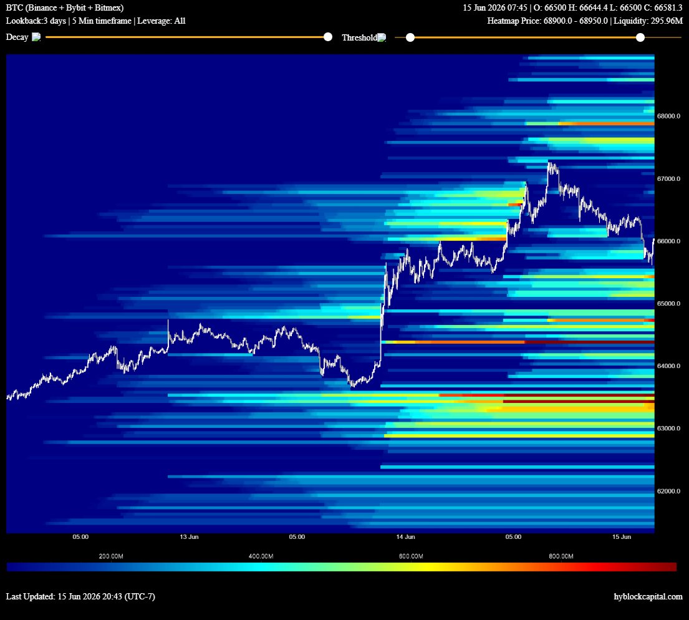This screenshot has height=620, width=689.
Task: Click the 15 Jun time axis label
Action: [x=621, y=537]
